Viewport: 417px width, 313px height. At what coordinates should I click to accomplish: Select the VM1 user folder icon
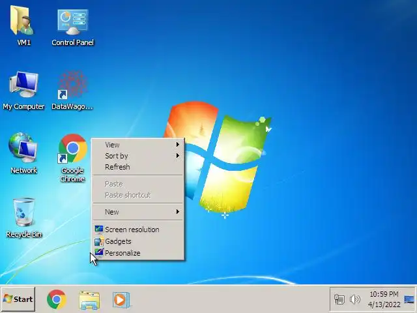click(22, 20)
